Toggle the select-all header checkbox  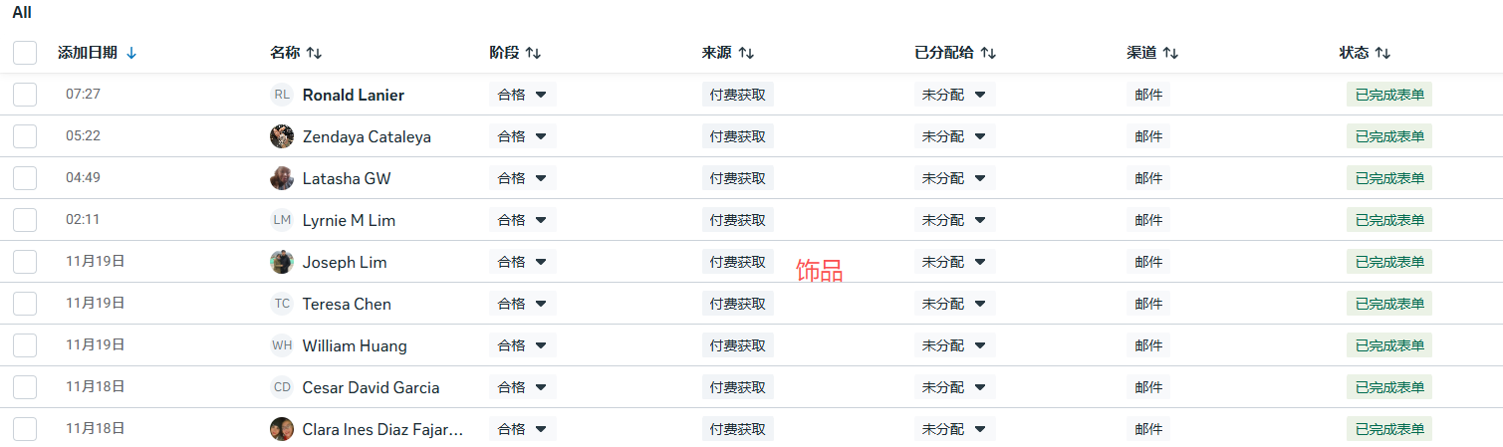25,53
